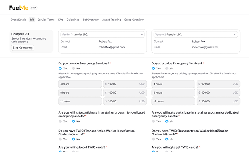Screen dimensions: 249x152
Task: Click the Stop Comparing button
Action: click(x=23, y=48)
